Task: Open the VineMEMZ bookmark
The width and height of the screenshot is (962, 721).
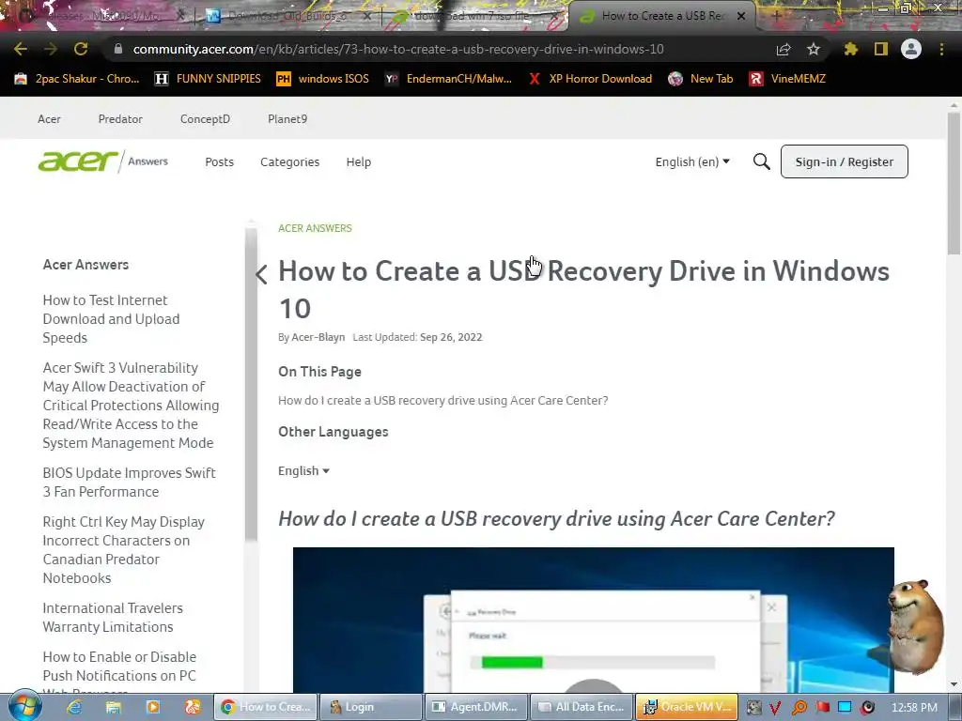Action: [x=787, y=79]
